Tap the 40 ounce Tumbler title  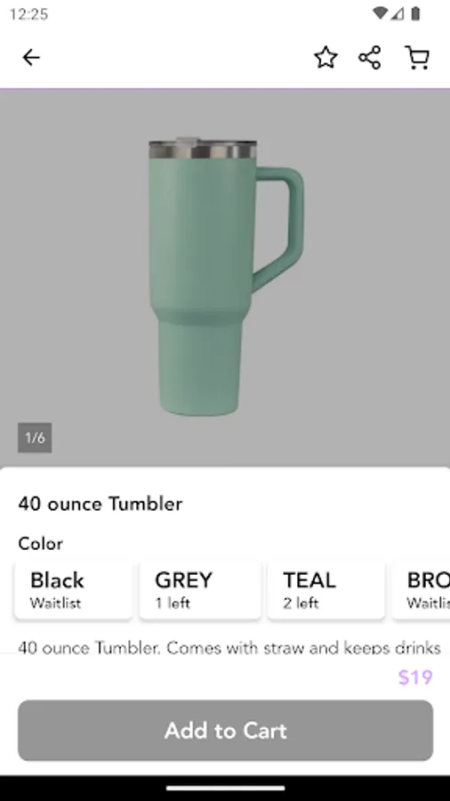pos(100,504)
